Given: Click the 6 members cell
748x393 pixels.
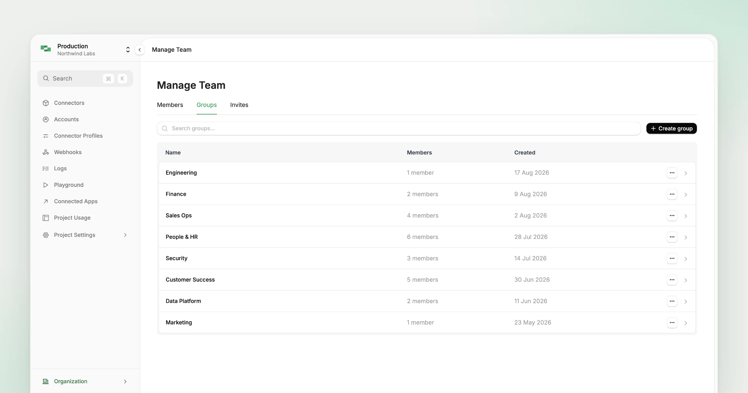Looking at the screenshot, I should [x=422, y=237].
